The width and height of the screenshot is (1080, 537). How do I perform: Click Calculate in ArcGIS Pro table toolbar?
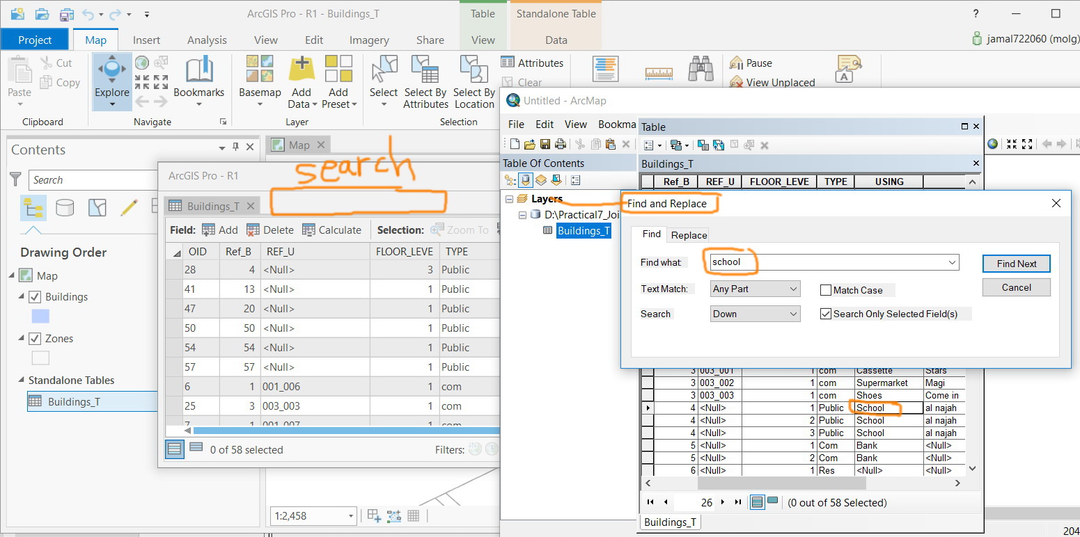(331, 230)
